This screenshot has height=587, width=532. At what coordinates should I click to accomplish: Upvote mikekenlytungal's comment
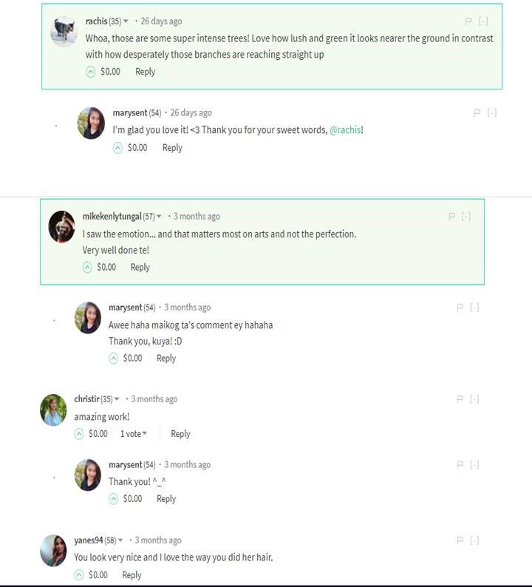pos(88,268)
